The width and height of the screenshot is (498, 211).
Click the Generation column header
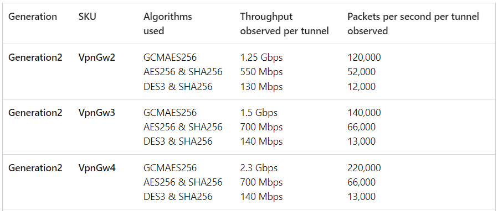point(32,17)
